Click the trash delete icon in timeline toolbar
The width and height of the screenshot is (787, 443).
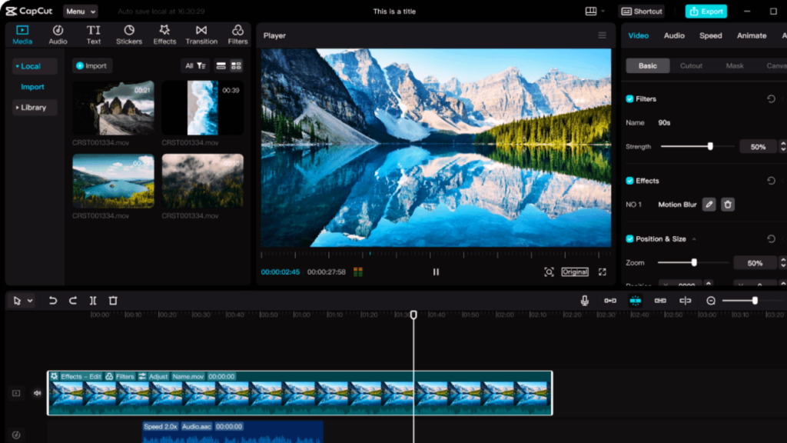pos(113,301)
